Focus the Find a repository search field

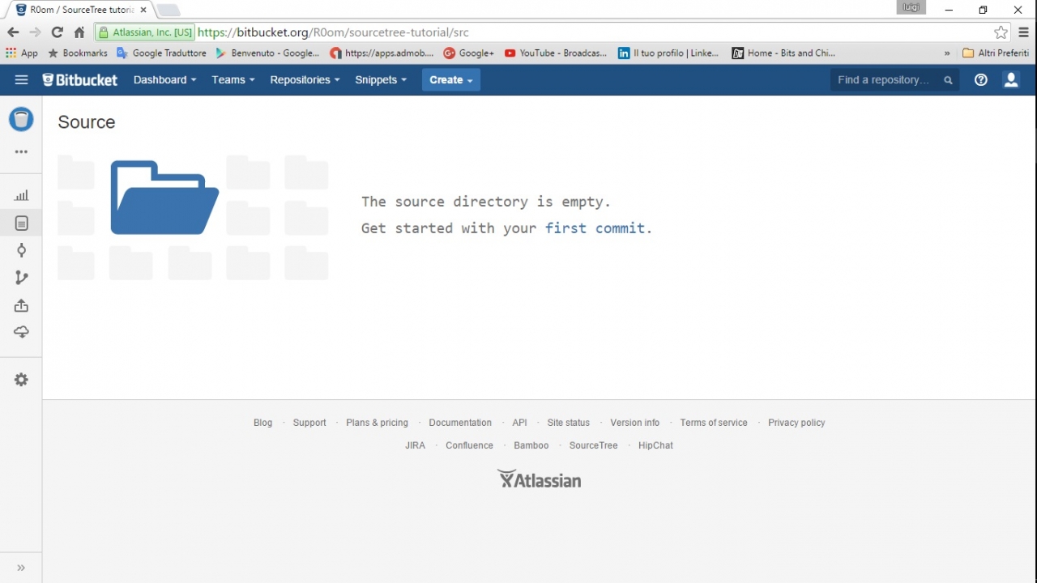pyautogui.click(x=895, y=79)
